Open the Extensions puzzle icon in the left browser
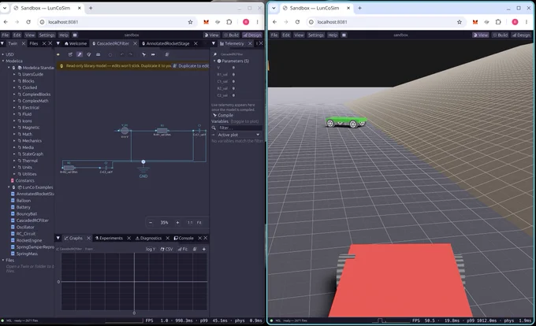536x326 pixels. click(229, 22)
